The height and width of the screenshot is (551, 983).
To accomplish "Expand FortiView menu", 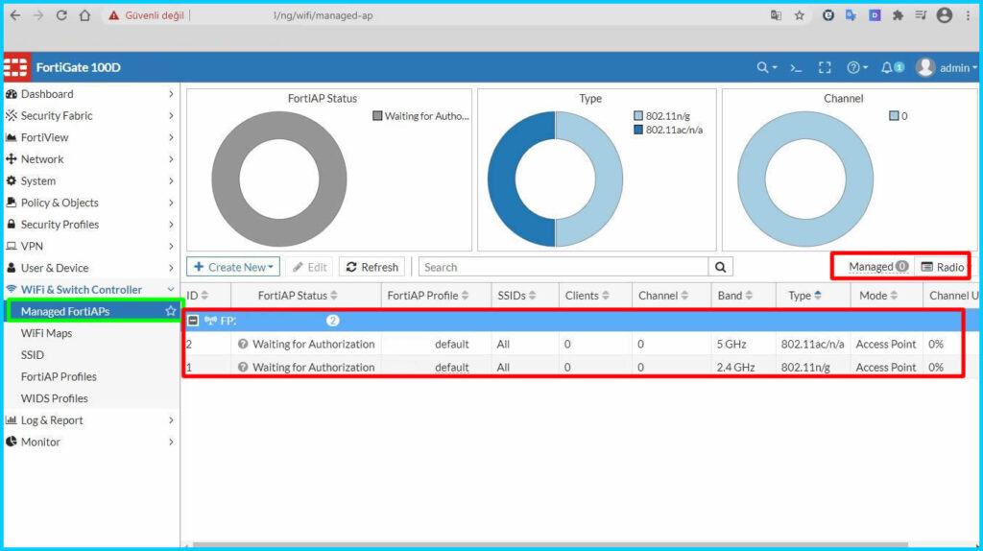I will tap(89, 137).
